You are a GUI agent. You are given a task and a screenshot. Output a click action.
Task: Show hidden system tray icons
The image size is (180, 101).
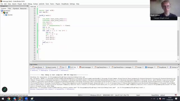click(152, 98)
